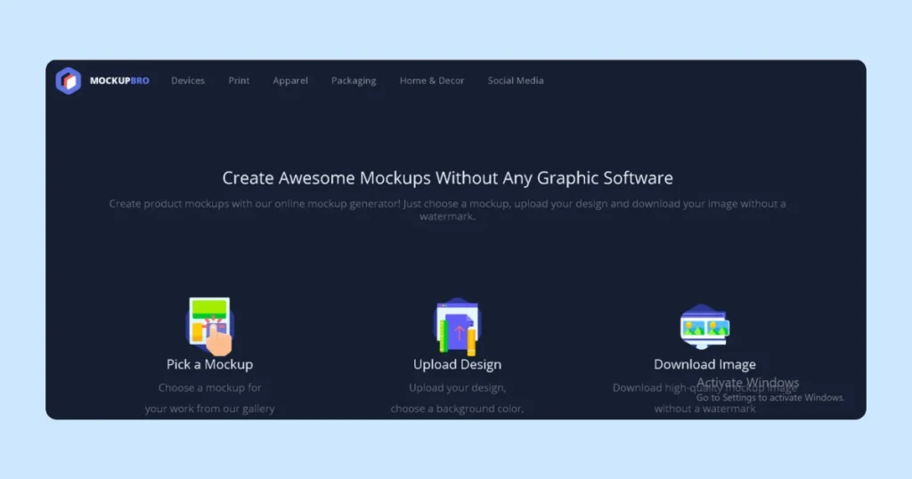
Task: Click "Choose a mockup for" description text
Action: (x=210, y=388)
